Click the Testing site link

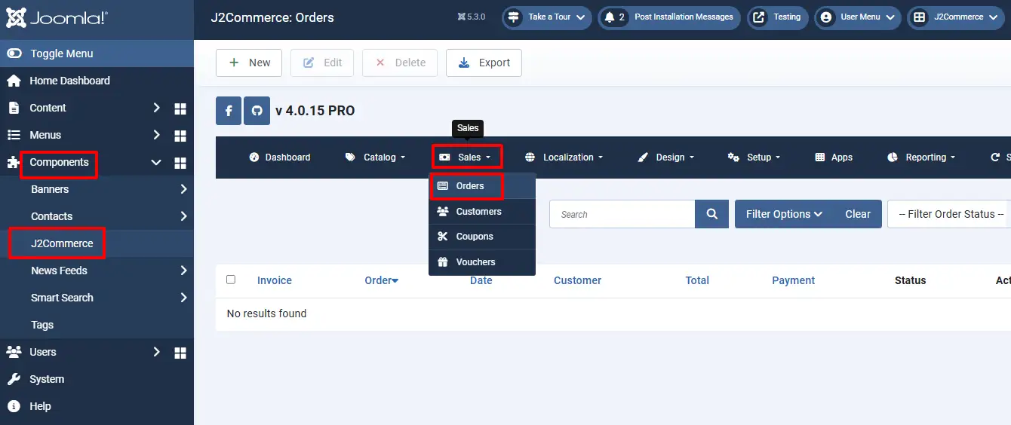click(778, 17)
